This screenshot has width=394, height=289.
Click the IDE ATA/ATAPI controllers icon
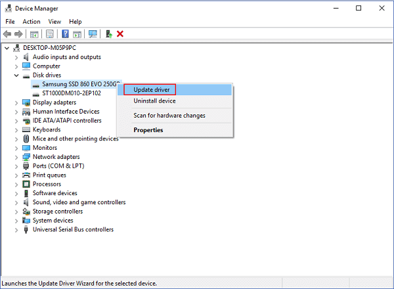(x=26, y=121)
